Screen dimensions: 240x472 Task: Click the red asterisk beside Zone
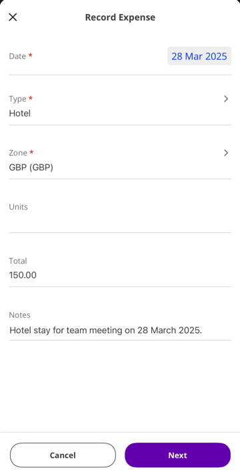pyautogui.click(x=31, y=152)
